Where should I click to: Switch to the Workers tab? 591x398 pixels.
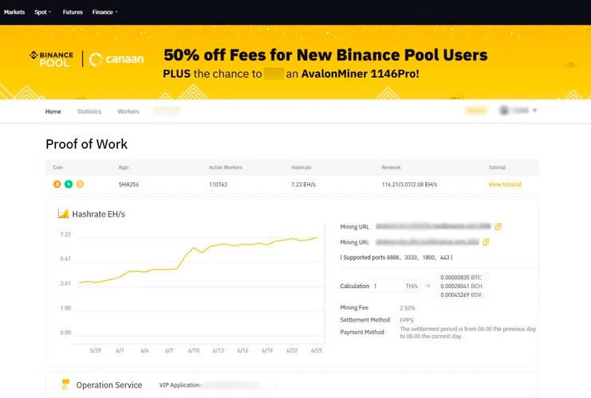[128, 111]
